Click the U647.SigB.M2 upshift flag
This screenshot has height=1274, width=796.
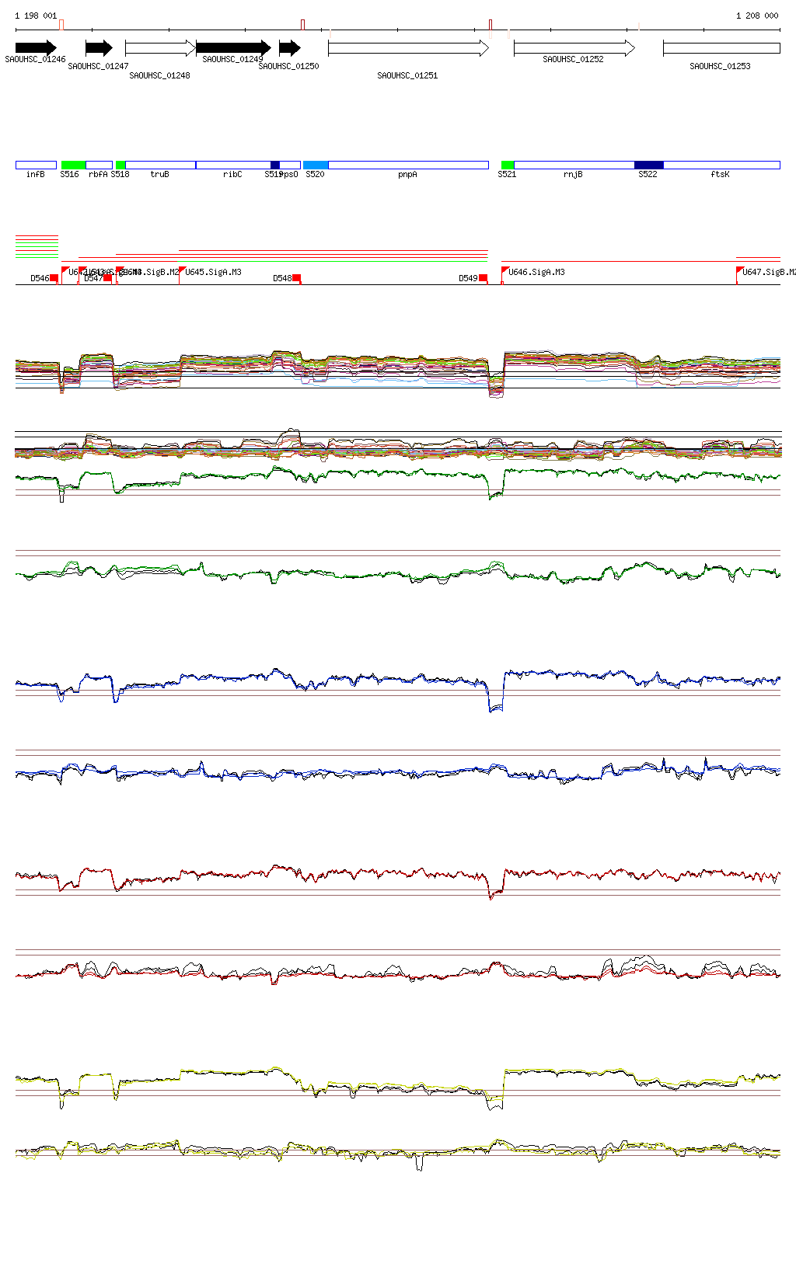point(739,271)
